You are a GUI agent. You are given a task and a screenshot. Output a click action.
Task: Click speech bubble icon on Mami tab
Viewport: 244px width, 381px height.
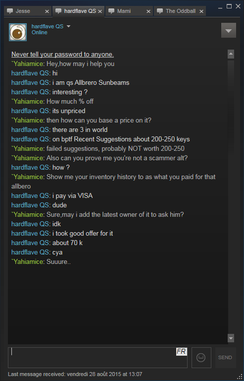pyautogui.click(x=111, y=11)
